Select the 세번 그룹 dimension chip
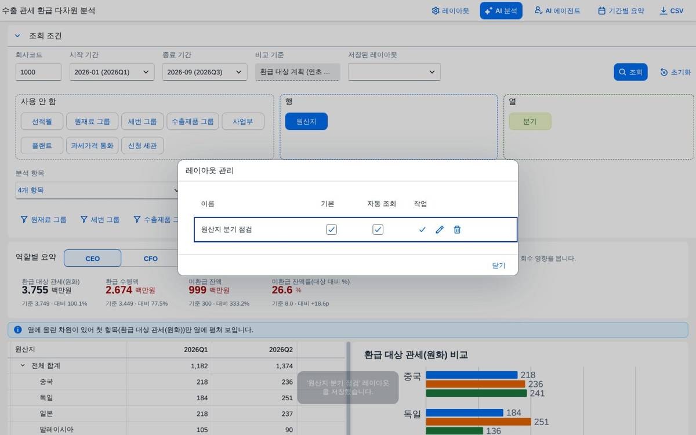This screenshot has width=696, height=435. (142, 122)
